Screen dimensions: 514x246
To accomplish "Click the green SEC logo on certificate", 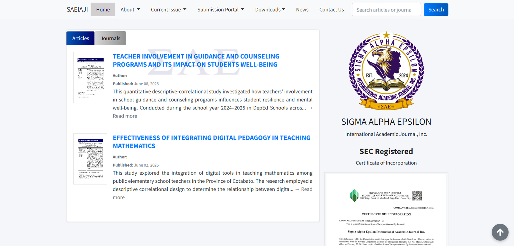I will pos(354,195).
